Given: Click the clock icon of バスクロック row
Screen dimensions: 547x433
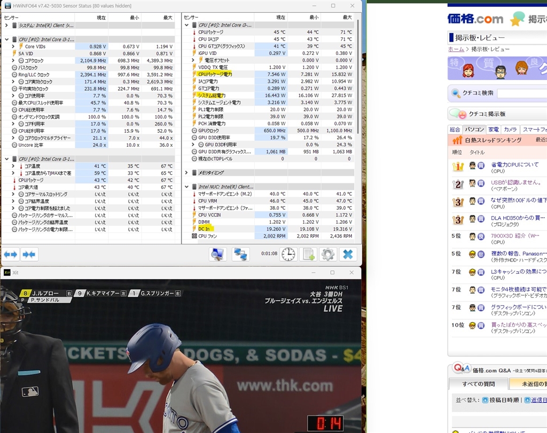Looking at the screenshot, I should tap(14, 68).
